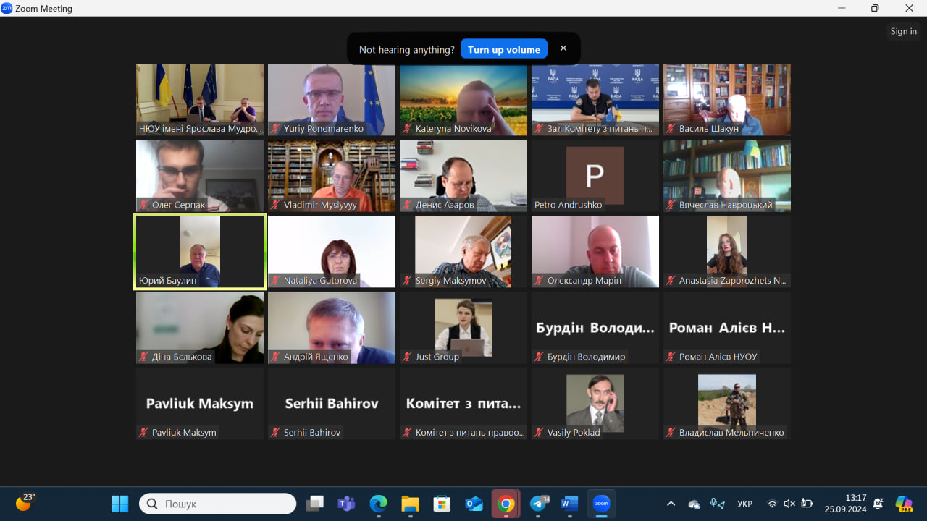Dismiss the Not hearing anything notification

563,48
